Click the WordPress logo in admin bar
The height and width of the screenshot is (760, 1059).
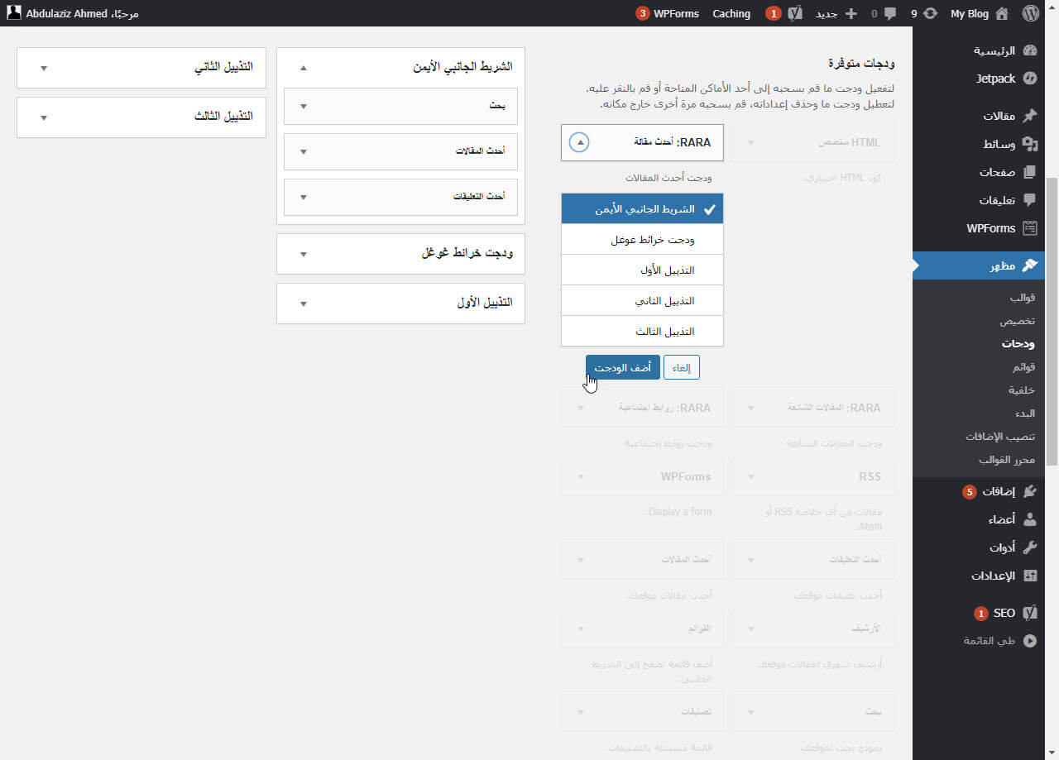pos(1029,13)
